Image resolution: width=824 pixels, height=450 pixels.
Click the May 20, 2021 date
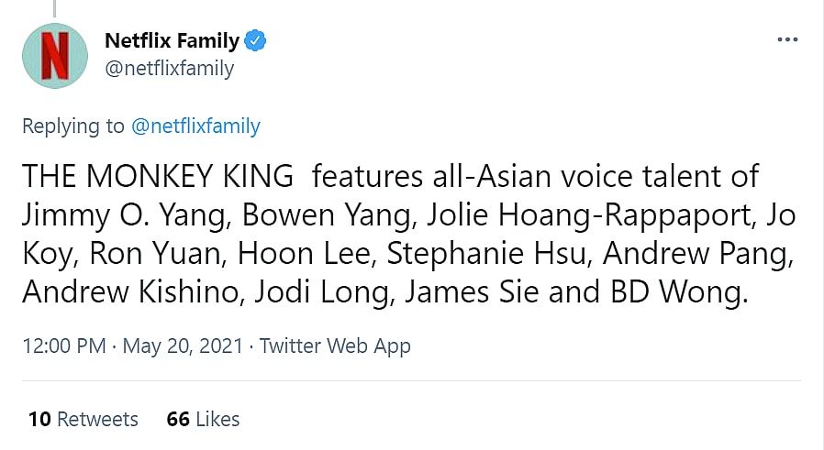183,346
